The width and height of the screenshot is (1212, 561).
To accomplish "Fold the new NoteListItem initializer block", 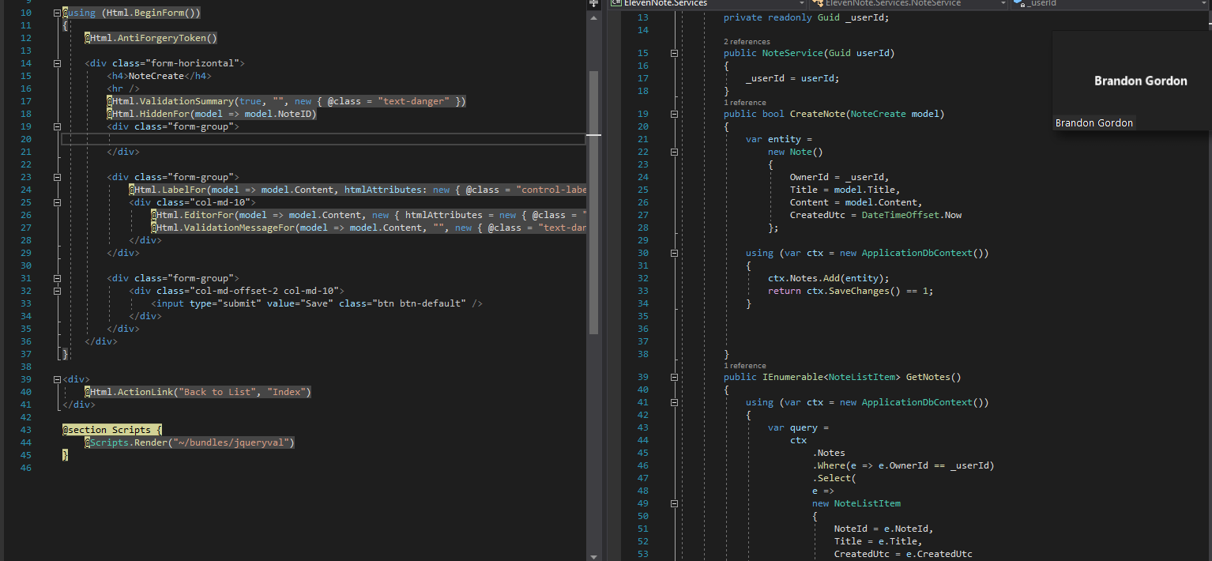I will click(674, 503).
